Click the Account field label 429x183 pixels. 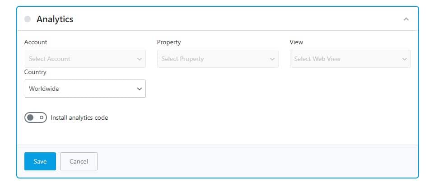click(x=36, y=42)
